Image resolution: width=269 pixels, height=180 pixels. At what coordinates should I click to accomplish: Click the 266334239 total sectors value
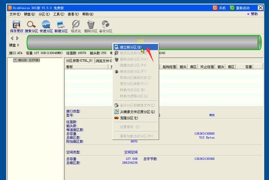[130, 163]
